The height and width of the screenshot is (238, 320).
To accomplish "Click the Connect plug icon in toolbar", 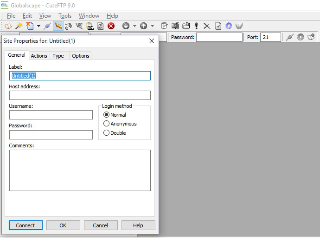I will click(47, 26).
